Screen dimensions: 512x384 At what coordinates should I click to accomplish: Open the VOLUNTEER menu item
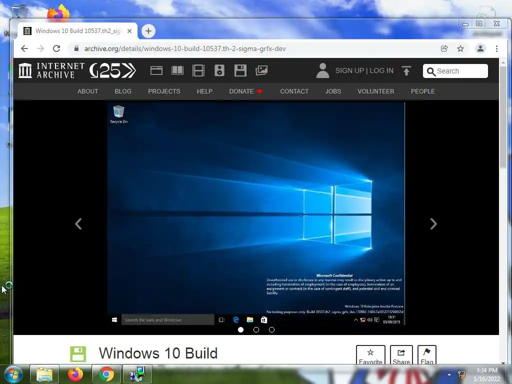coord(376,91)
